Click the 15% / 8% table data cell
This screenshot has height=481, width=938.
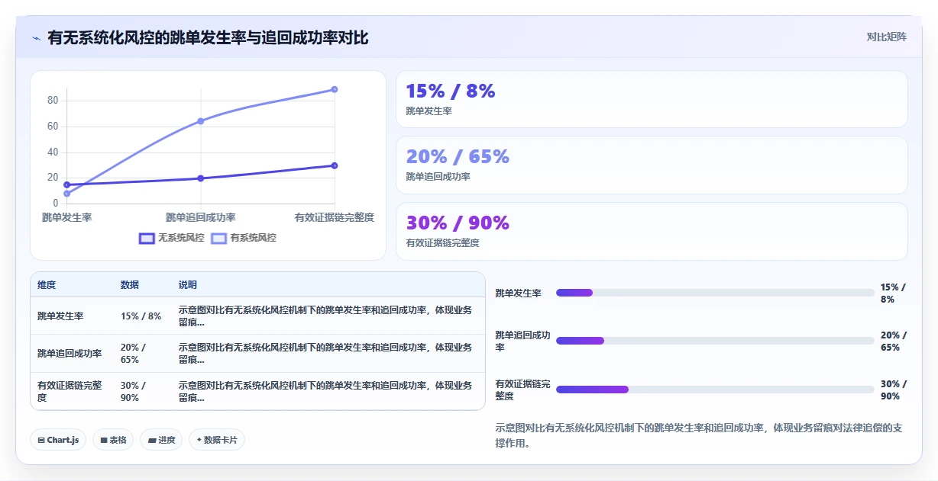click(x=141, y=316)
